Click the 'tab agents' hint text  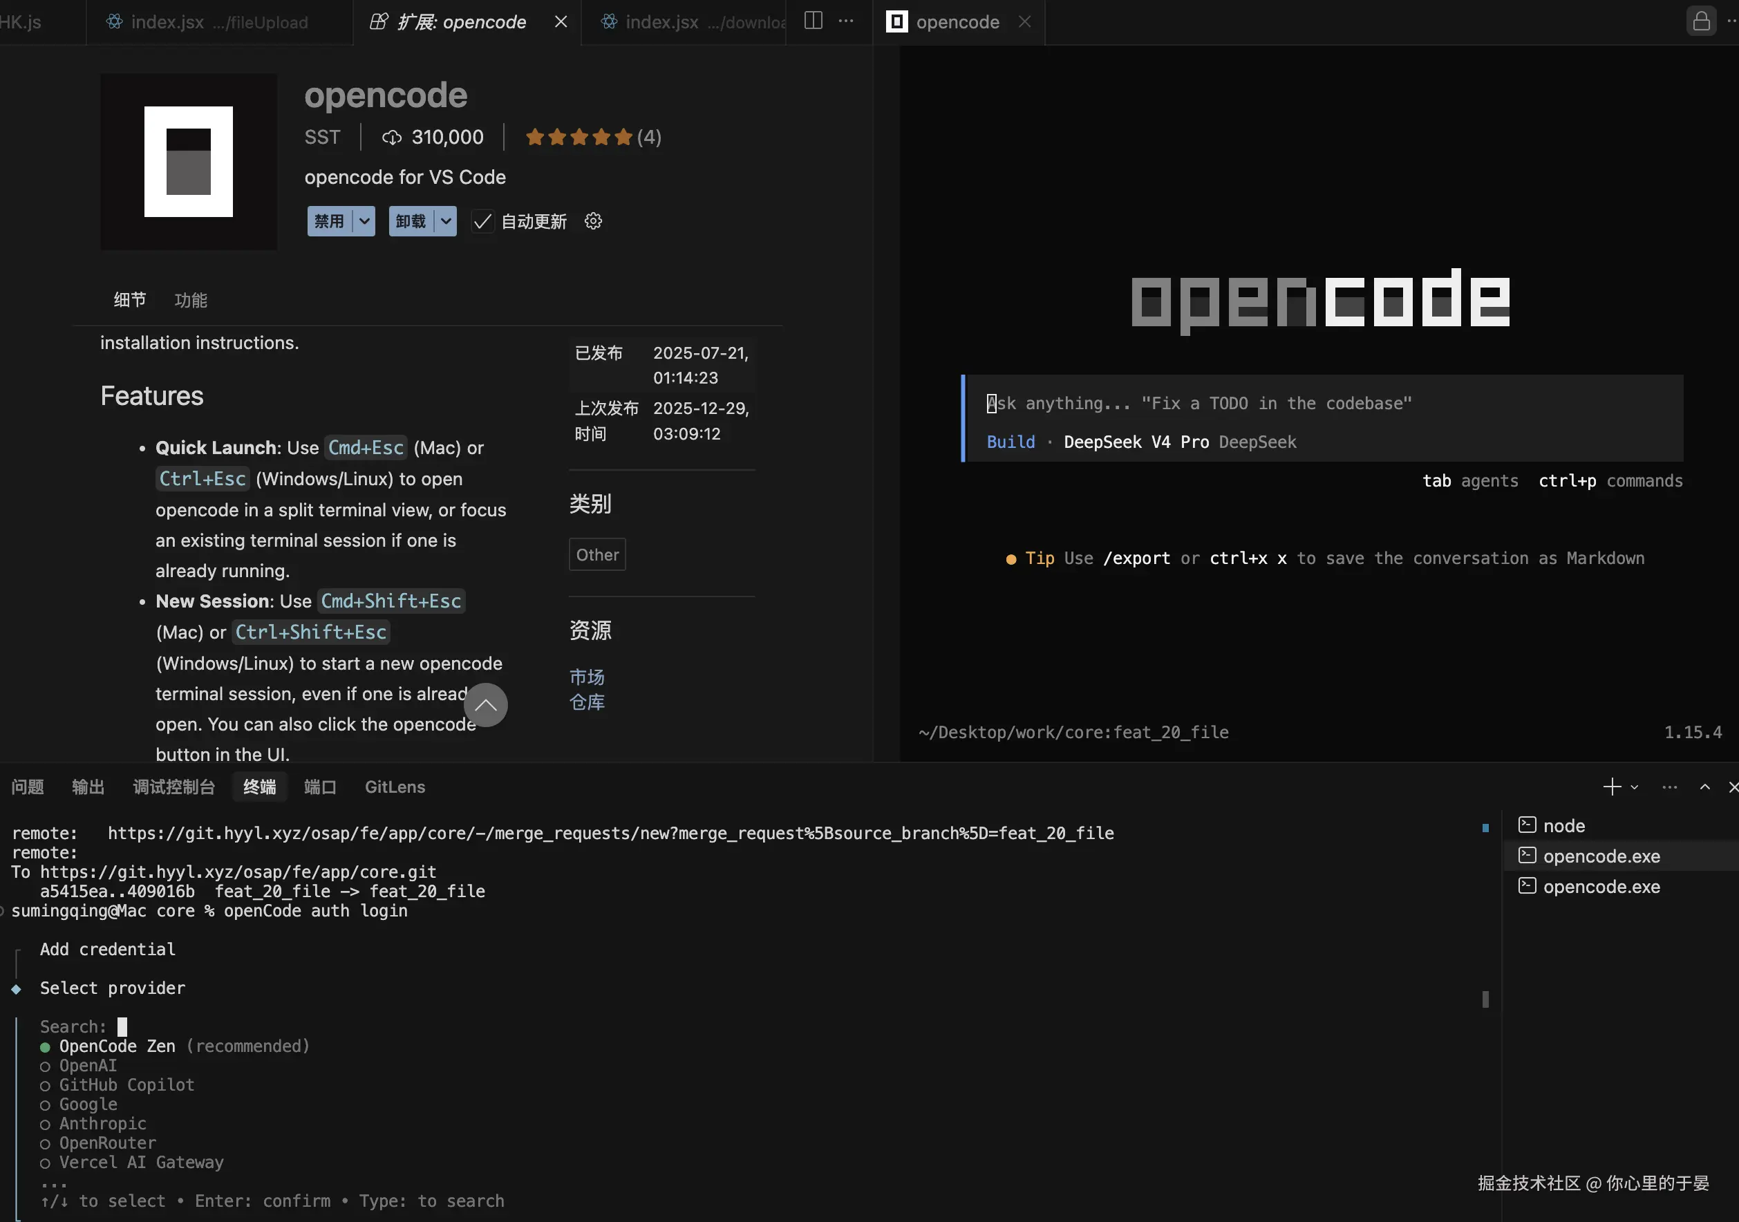point(1470,481)
